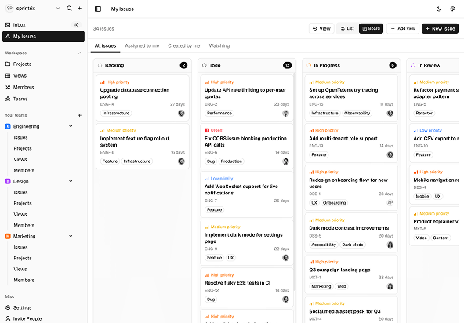Select the Assigned to me tab
Image resolution: width=464 pixels, height=323 pixels.
point(142,46)
